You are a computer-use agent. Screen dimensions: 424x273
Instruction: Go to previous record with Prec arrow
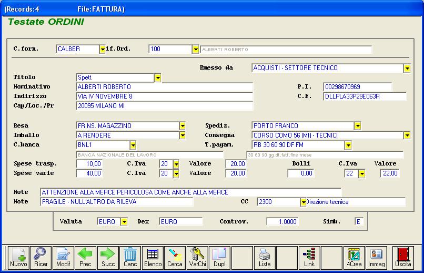85,258
